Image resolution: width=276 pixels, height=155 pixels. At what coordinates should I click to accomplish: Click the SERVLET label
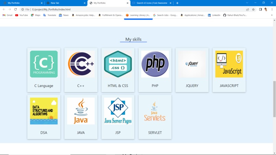click(155, 133)
